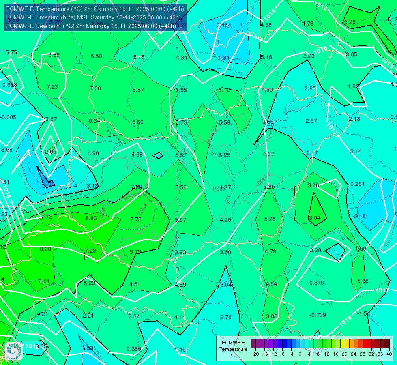Select the -5.85 data point
397x365 pixels.
[x=362, y=281]
